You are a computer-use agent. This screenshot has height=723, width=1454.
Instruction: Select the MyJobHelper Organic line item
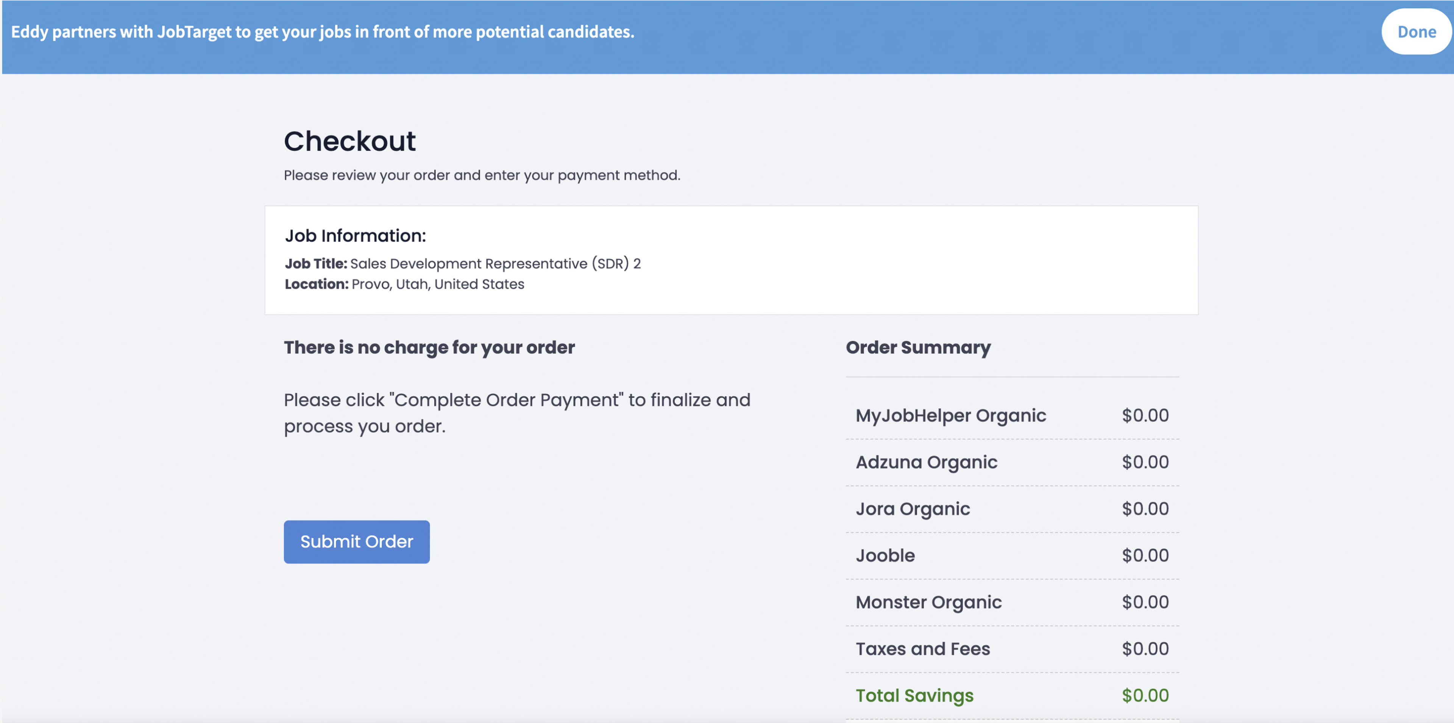1012,416
